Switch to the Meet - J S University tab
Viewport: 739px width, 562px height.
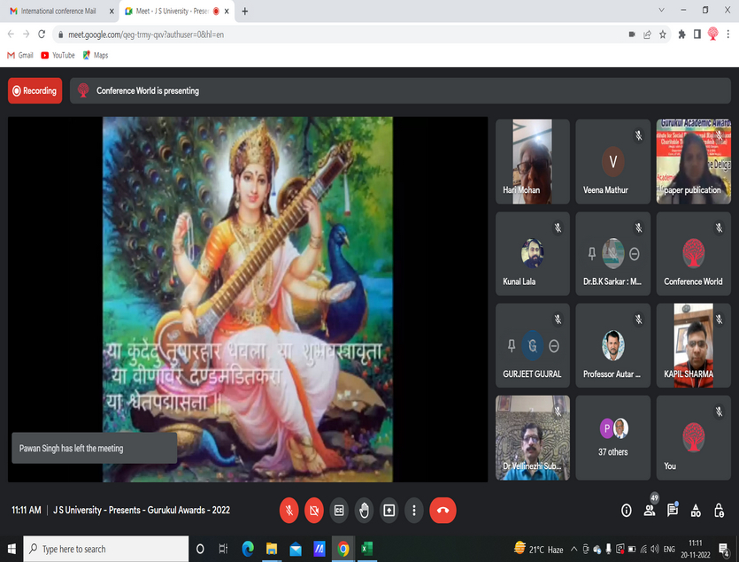176,11
